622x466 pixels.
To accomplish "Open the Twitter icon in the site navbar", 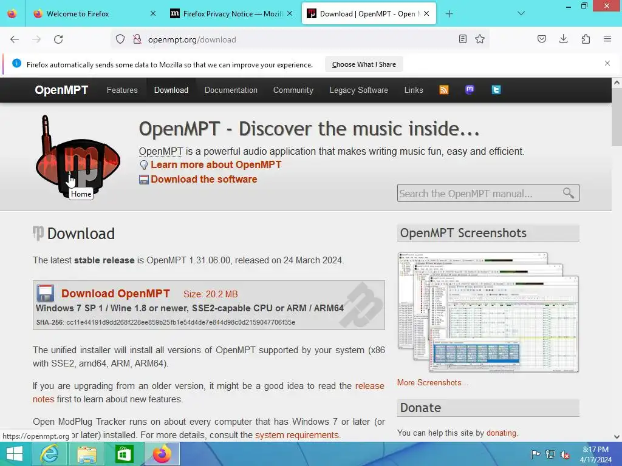I will tap(496, 90).
